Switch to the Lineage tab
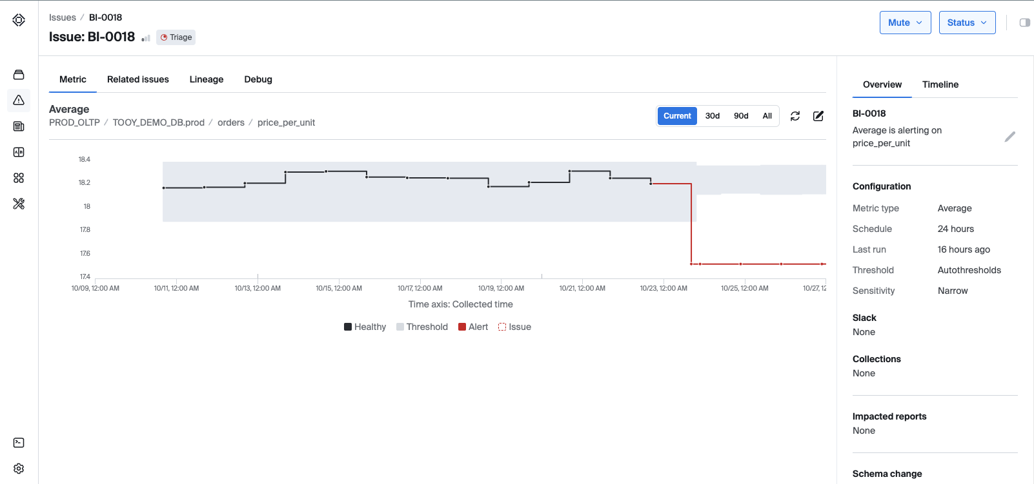This screenshot has width=1034, height=484. (207, 79)
